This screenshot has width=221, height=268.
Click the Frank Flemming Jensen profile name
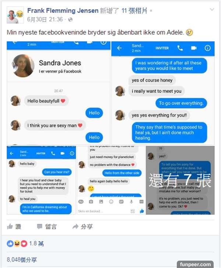tap(63, 11)
